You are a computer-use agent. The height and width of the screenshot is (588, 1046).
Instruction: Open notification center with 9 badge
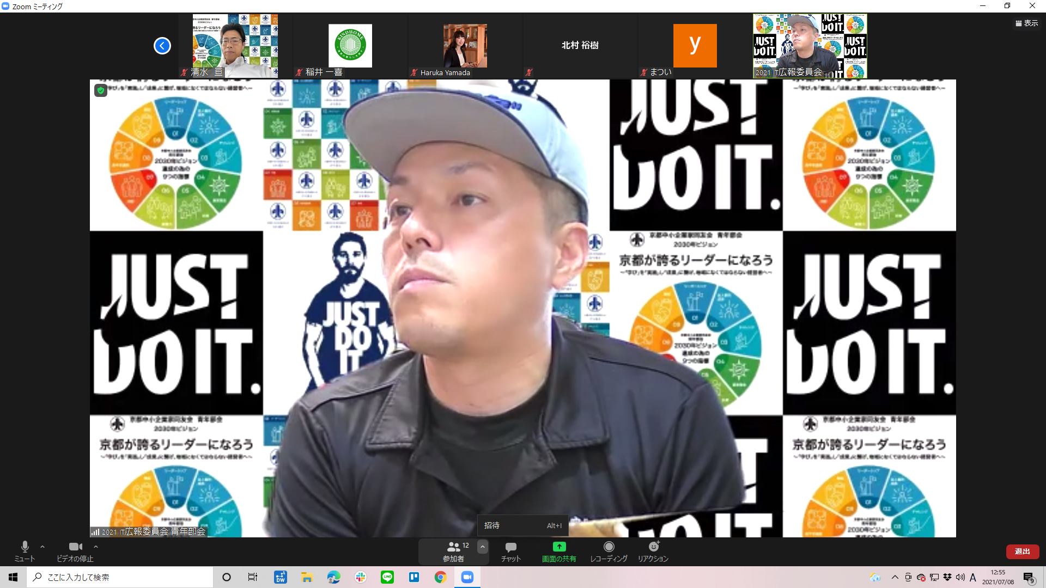(x=1029, y=577)
